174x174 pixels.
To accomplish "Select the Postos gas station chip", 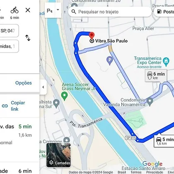I will tap(164, 12).
